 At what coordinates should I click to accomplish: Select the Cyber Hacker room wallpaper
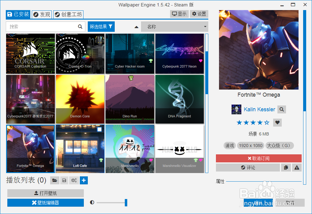[x=130, y=54]
